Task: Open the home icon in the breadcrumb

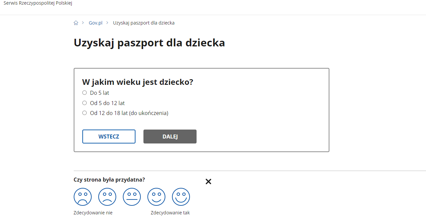Action: pos(76,23)
